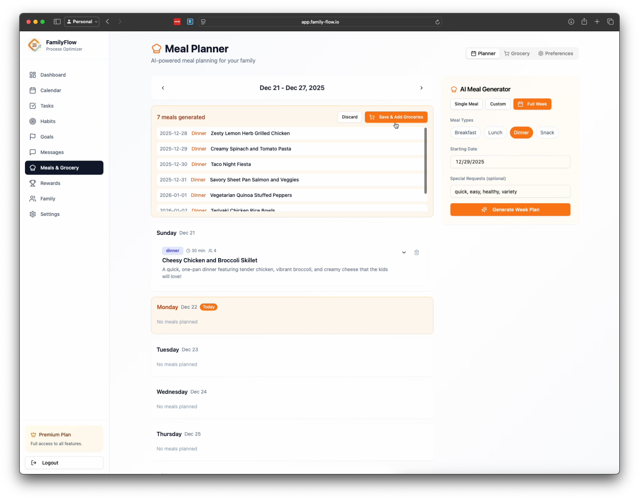This screenshot has width=639, height=500.
Task: Click the Thursday Dec 25 day card
Action: (292, 442)
